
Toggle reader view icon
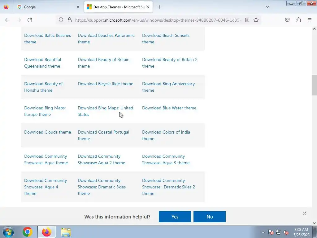point(247,20)
